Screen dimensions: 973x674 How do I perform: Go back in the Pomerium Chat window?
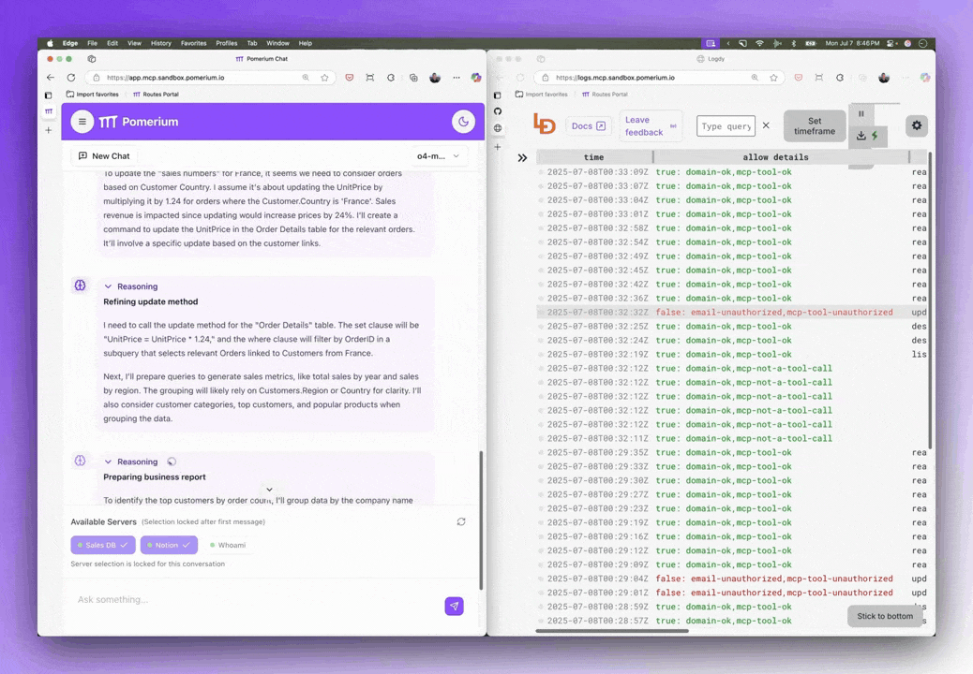tap(51, 78)
